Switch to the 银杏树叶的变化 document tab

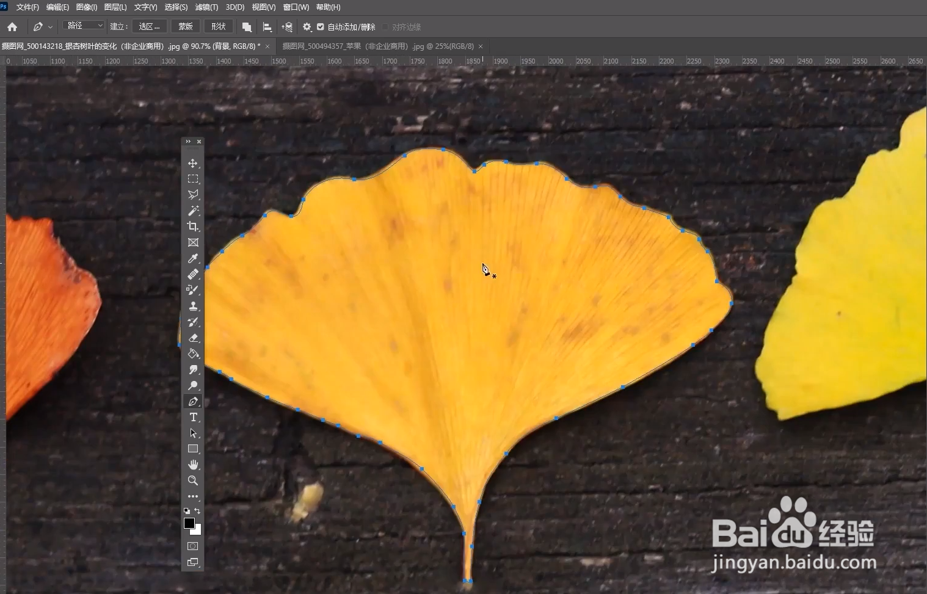tap(131, 46)
